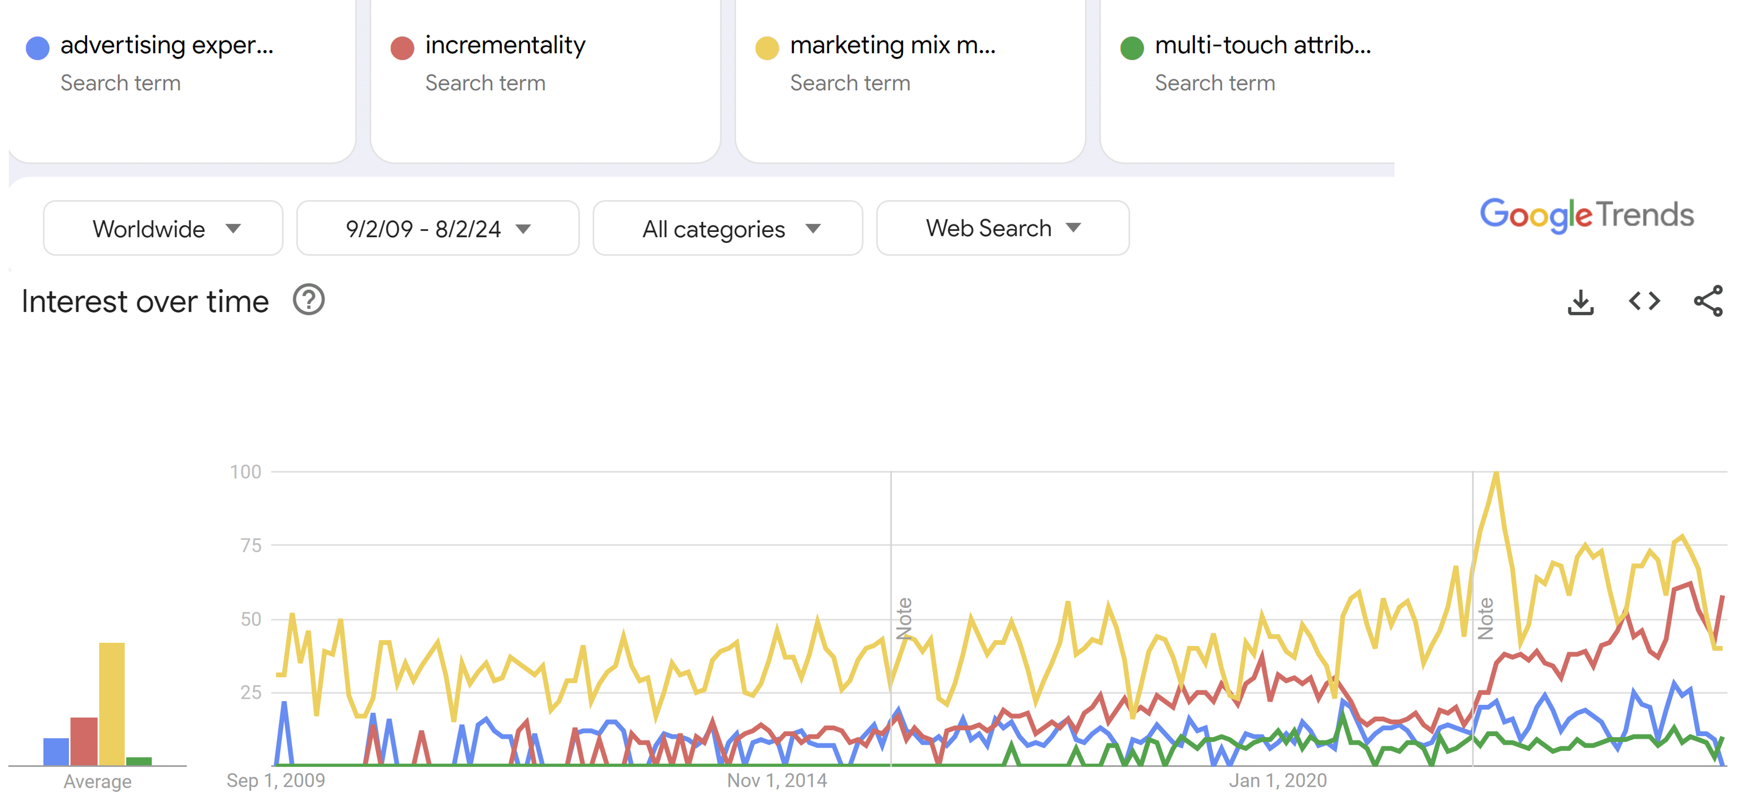The width and height of the screenshot is (1762, 802).
Task: Click the blue advertising experiments term dot
Action: pyautogui.click(x=38, y=48)
